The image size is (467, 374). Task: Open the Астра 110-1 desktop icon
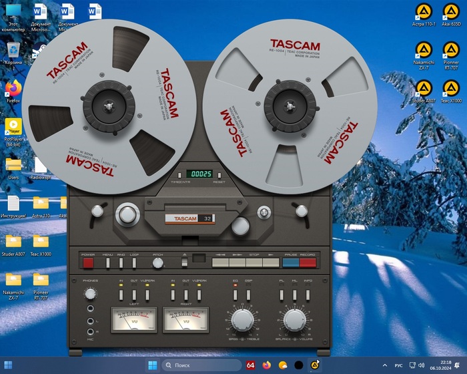tap(423, 11)
